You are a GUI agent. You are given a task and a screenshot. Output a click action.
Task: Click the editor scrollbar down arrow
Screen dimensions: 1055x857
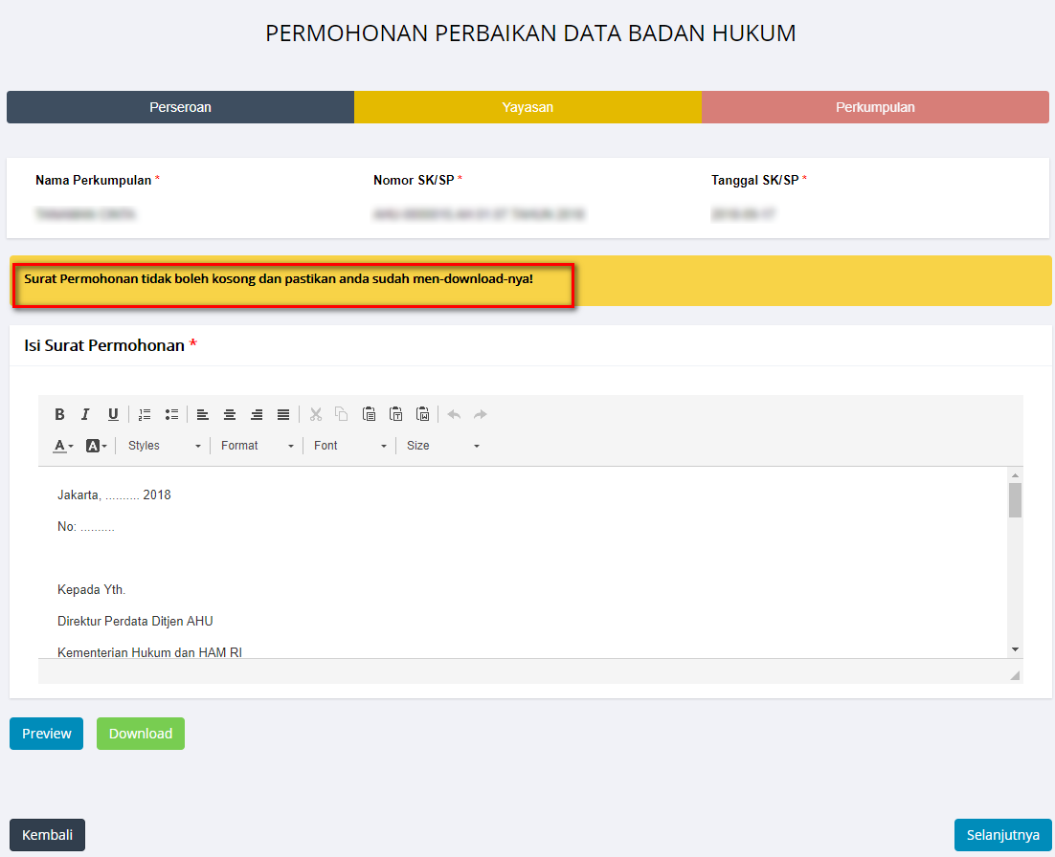(x=1015, y=649)
